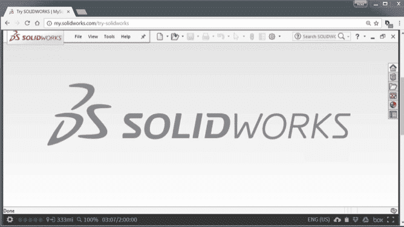Expand the search type dropdown arrow

click(x=348, y=36)
